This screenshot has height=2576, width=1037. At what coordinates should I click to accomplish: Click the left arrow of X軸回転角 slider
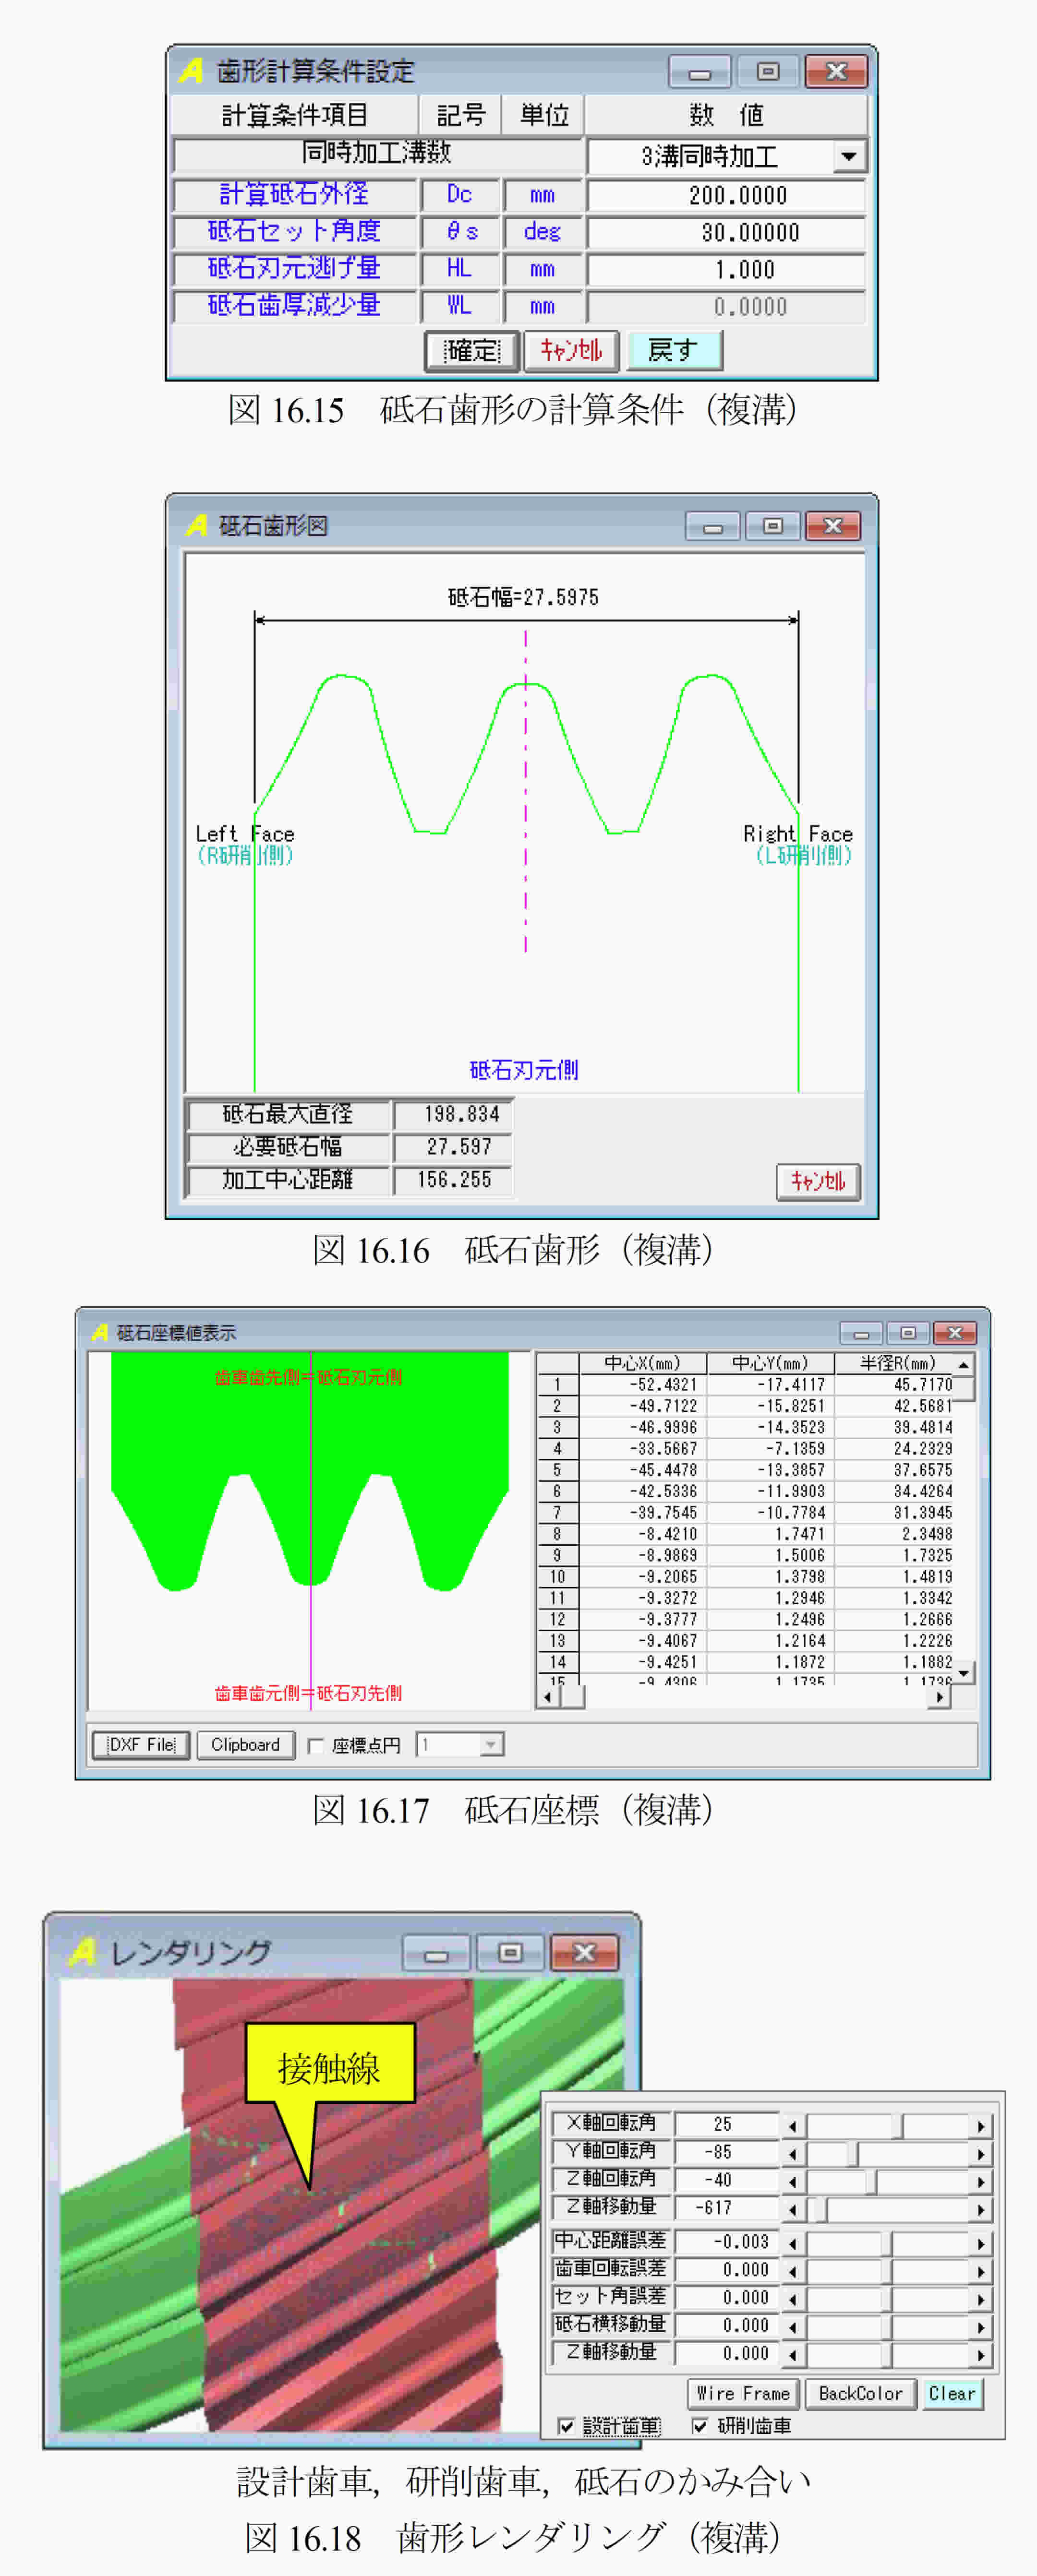point(793,2126)
